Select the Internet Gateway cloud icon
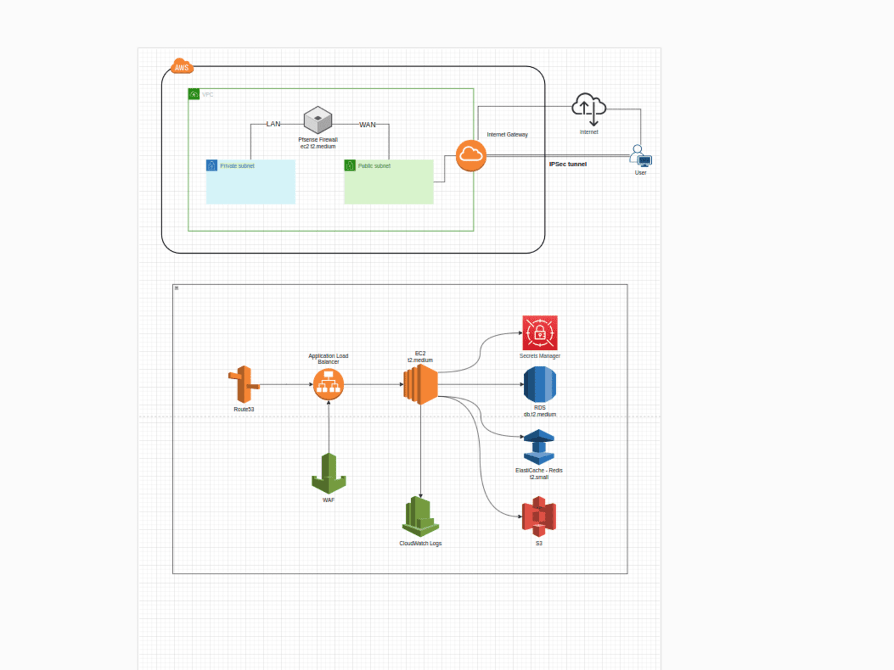 471,155
